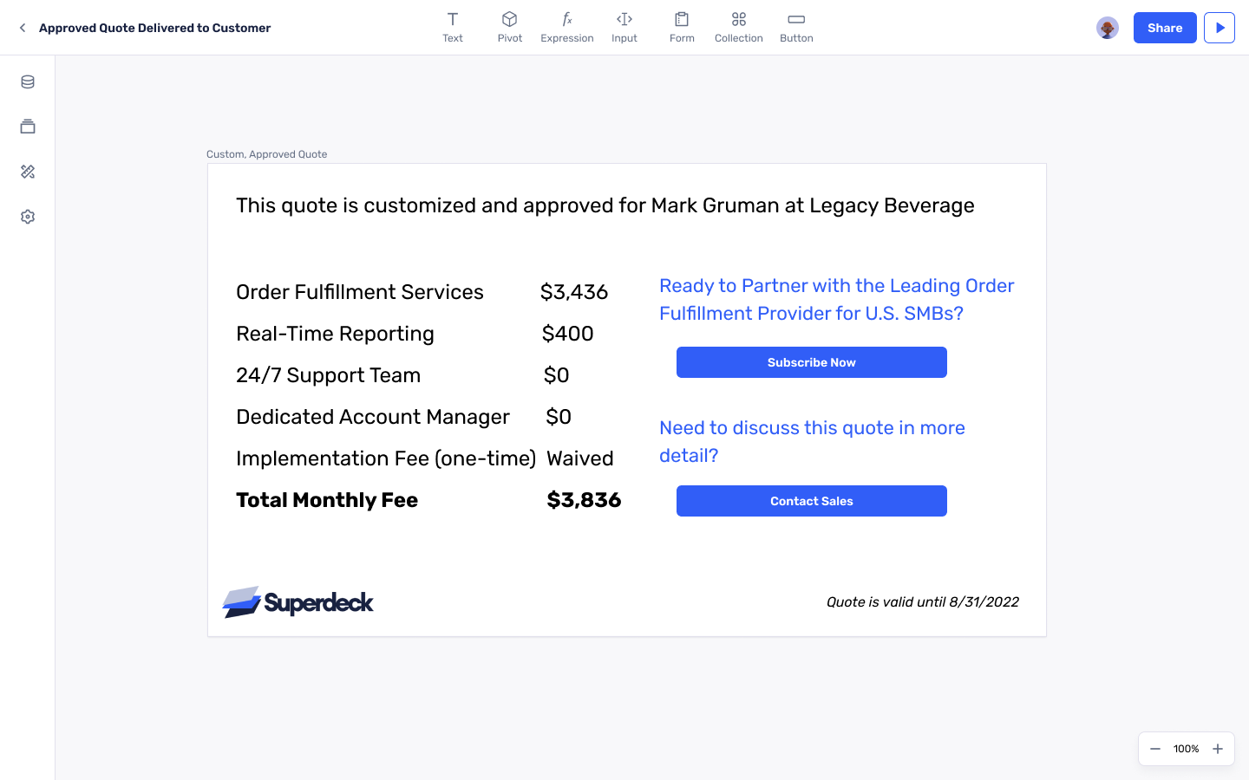The width and height of the screenshot is (1249, 780).
Task: Select the 'Waived' value text
Action: tap(580, 458)
